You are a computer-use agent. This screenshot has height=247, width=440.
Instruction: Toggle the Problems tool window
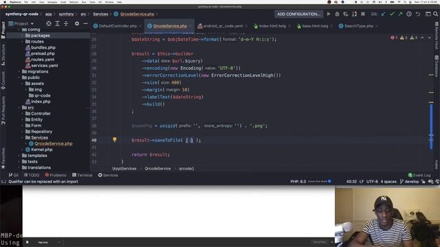[x=56, y=175]
